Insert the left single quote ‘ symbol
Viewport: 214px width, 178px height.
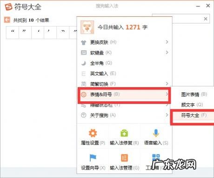tap(38, 32)
